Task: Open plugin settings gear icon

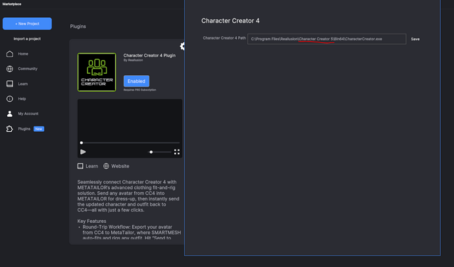Action: 182,46
